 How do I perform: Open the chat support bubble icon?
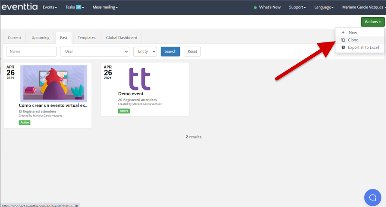tap(372, 197)
